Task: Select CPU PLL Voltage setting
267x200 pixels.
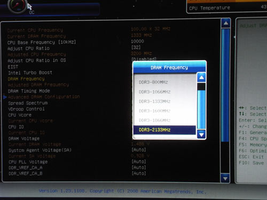Action: pyautogui.click(x=28, y=162)
